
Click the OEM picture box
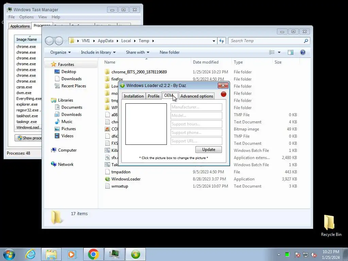pos(146,124)
